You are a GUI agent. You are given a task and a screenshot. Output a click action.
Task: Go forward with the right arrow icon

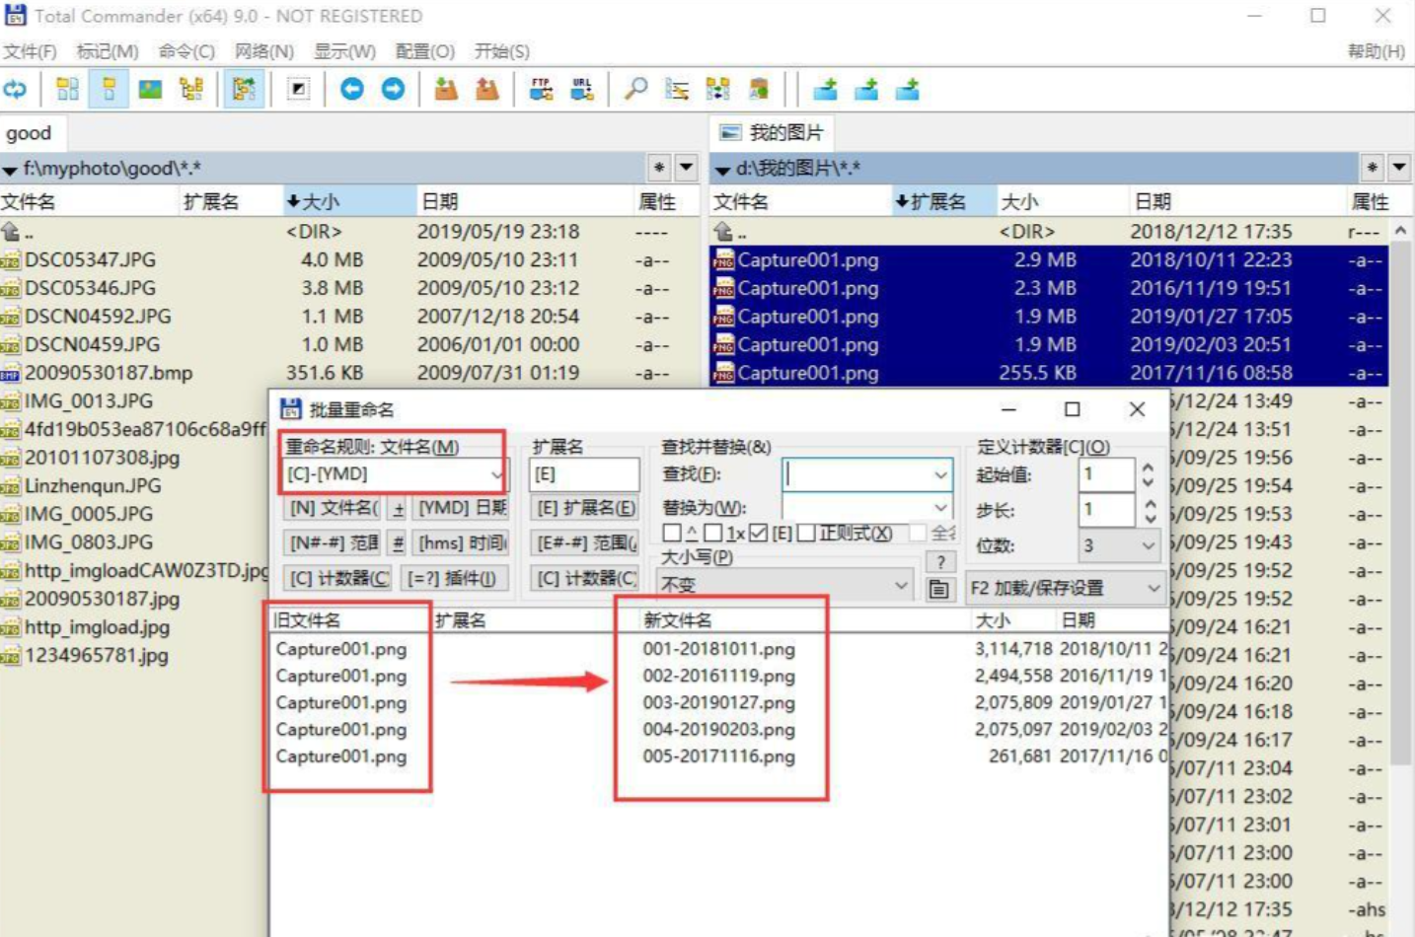point(393,90)
